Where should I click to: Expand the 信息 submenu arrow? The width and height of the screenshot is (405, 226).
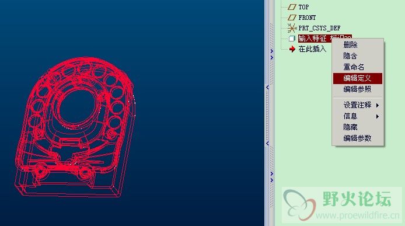click(x=378, y=116)
